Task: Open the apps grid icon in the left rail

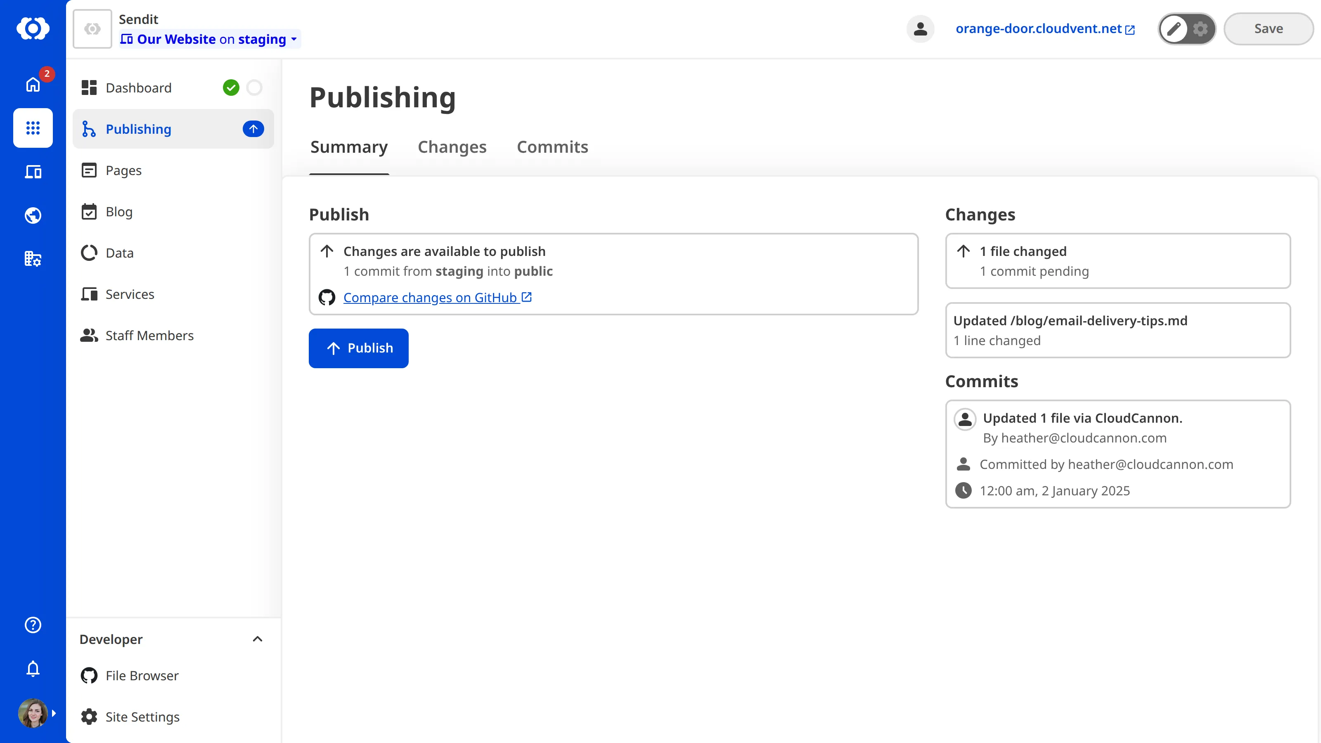Action: point(33,128)
